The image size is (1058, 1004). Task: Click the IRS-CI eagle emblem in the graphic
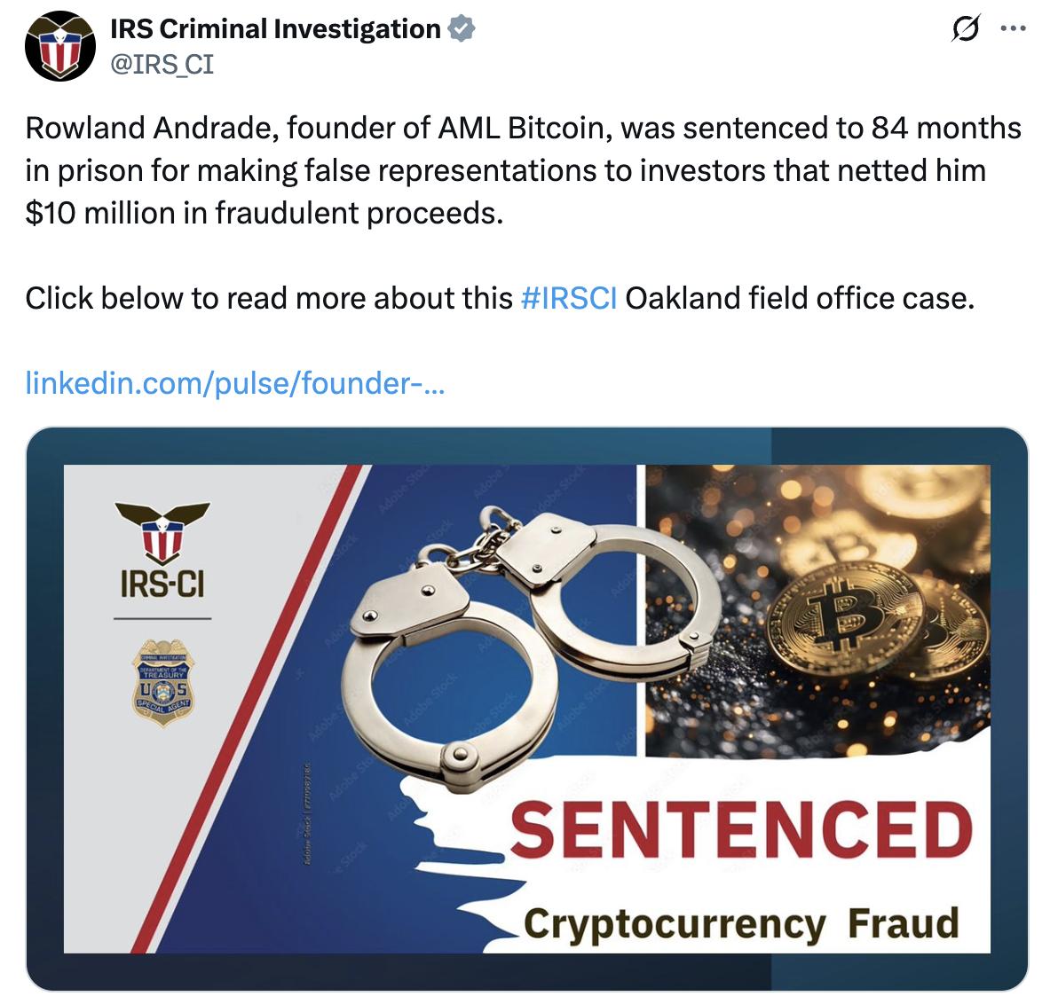(x=162, y=531)
